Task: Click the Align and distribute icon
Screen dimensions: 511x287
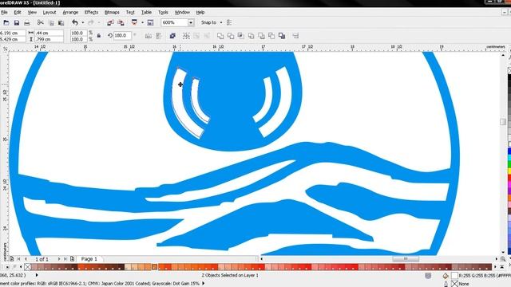Action: (295, 36)
